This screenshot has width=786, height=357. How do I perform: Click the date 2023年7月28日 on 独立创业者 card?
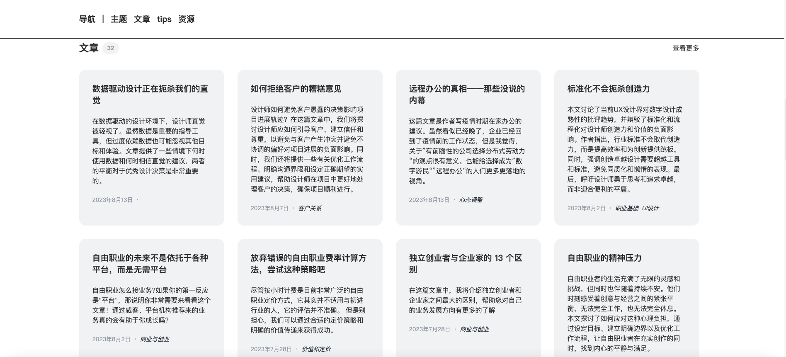pyautogui.click(x=429, y=329)
